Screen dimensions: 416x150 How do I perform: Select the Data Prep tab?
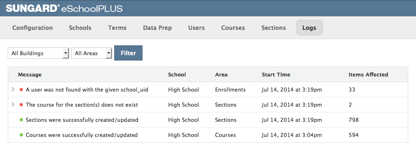[x=157, y=27]
